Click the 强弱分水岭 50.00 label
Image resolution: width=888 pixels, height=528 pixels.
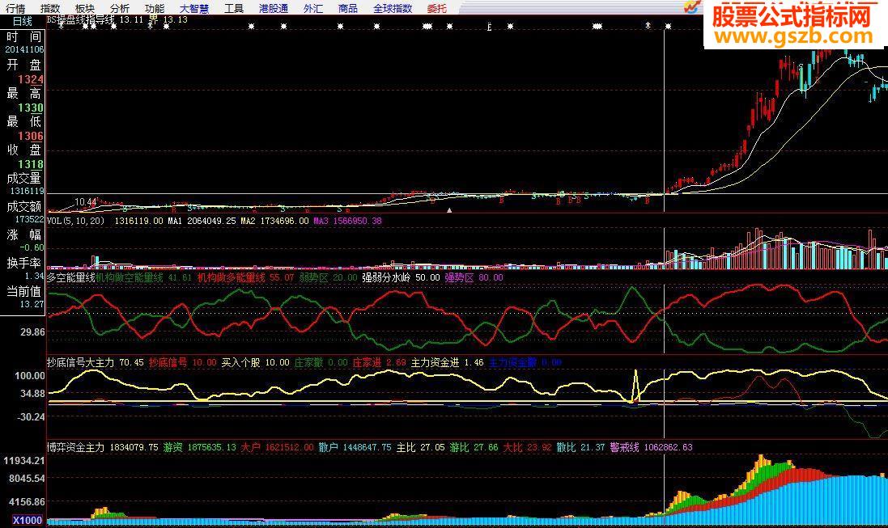(401, 277)
